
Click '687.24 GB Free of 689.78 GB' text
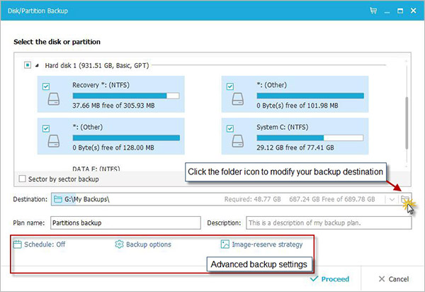coord(332,199)
